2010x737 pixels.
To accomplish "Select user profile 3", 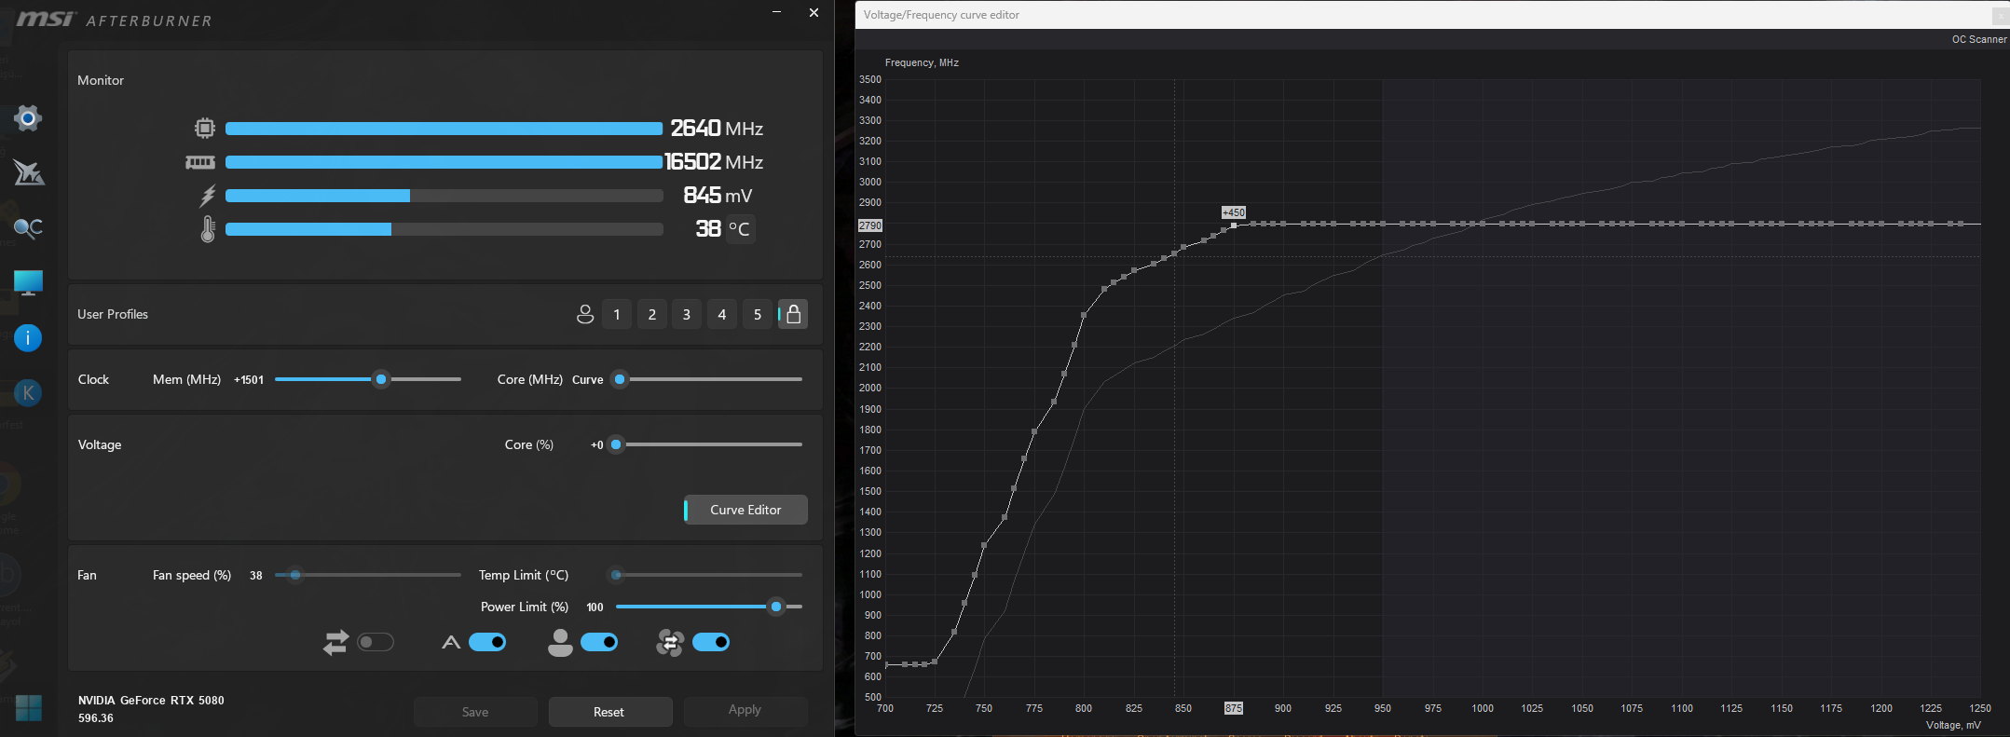I will pyautogui.click(x=687, y=314).
